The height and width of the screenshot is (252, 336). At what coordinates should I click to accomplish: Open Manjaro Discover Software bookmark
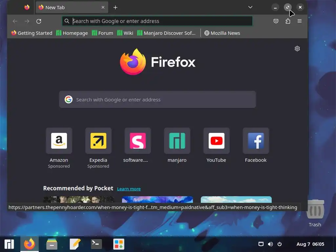pos(166,33)
